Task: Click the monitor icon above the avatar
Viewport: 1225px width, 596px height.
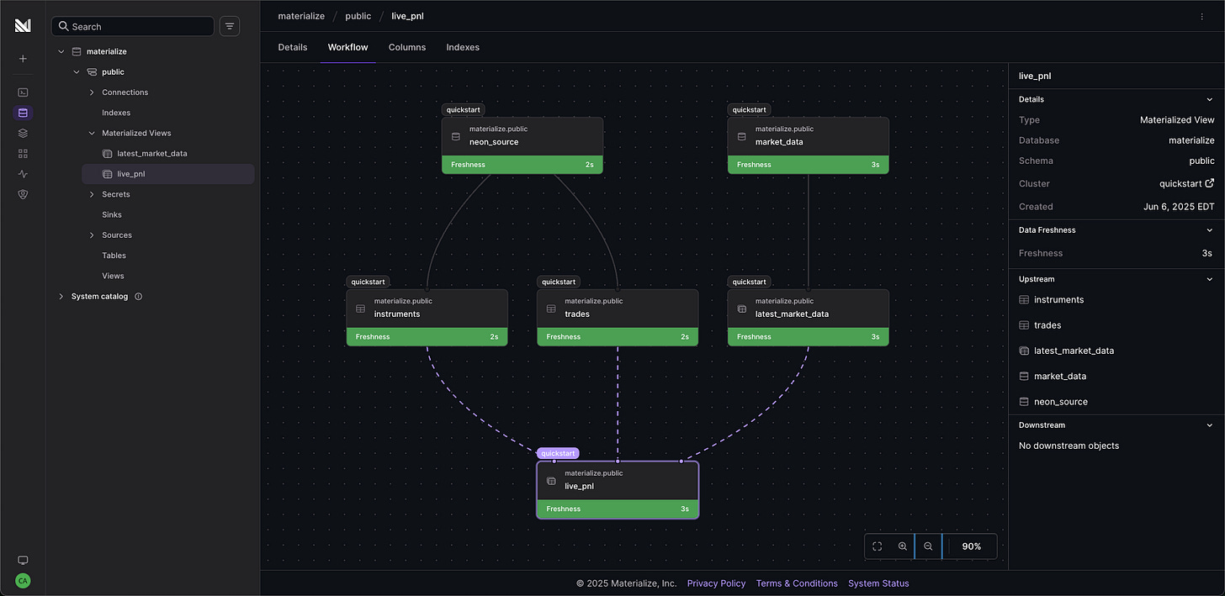Action: coord(23,561)
